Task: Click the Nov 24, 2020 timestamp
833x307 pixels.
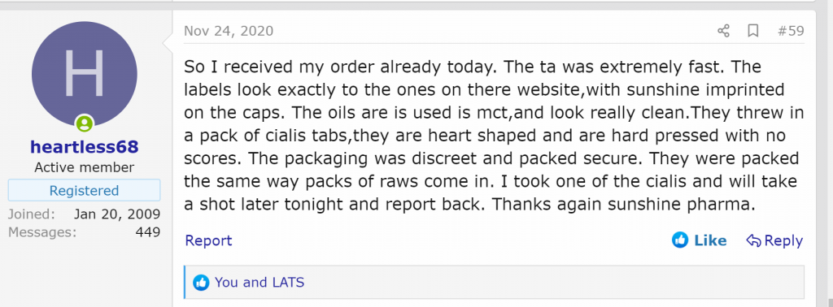Action: click(x=229, y=31)
